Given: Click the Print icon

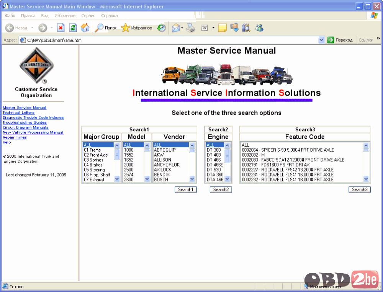Looking at the screenshot, I should tap(191, 28).
